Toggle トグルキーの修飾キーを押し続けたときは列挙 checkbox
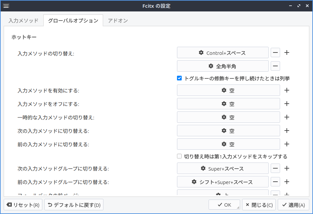Image resolution: width=313 pixels, height=214 pixels. tap(179, 78)
